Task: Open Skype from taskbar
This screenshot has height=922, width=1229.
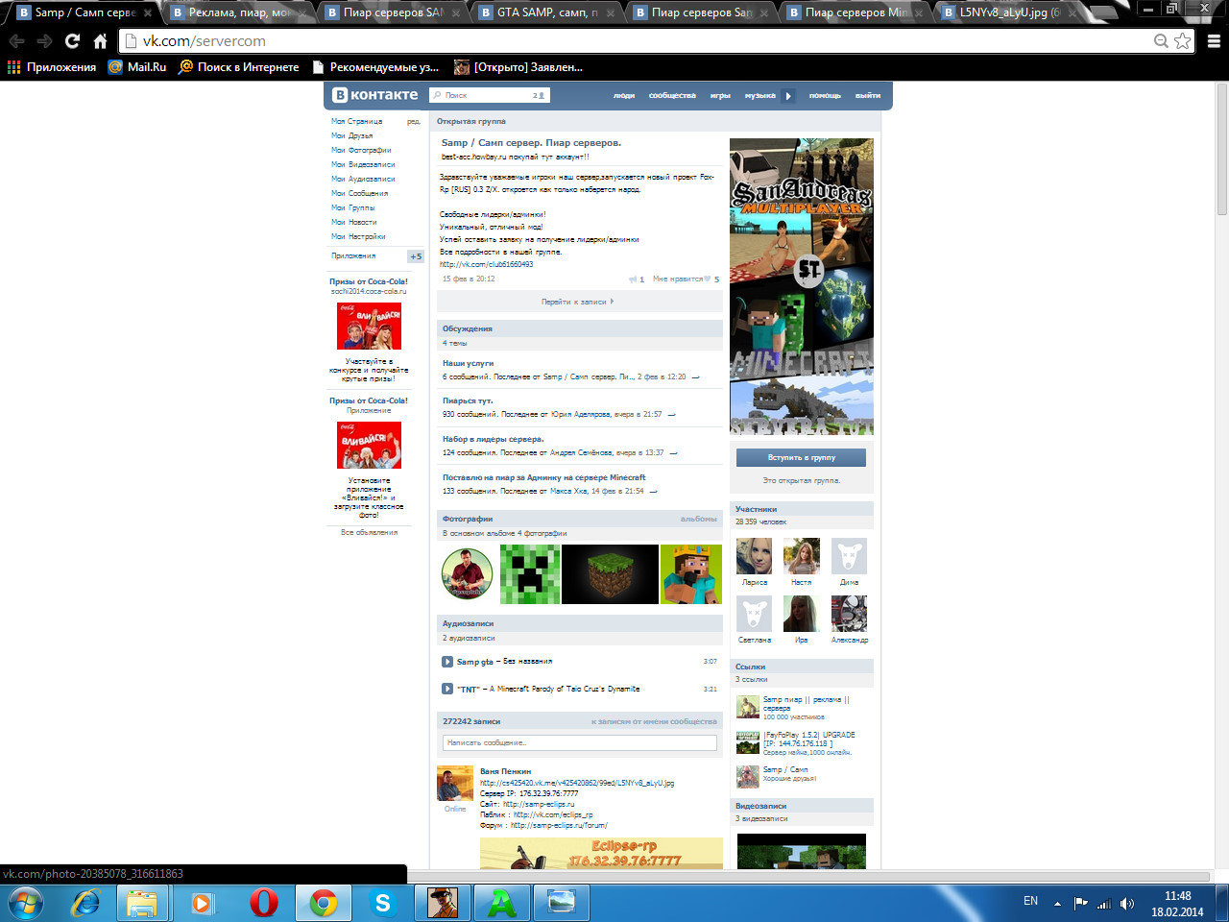Action: [x=382, y=903]
